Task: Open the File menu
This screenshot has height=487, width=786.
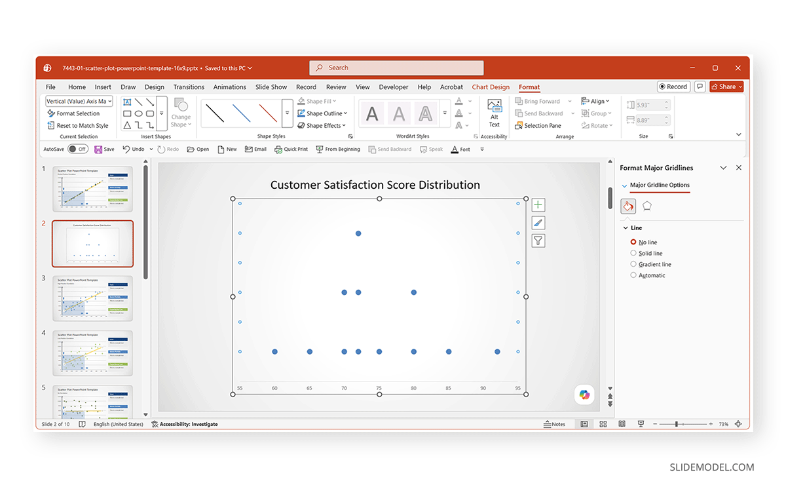Action: click(50, 87)
